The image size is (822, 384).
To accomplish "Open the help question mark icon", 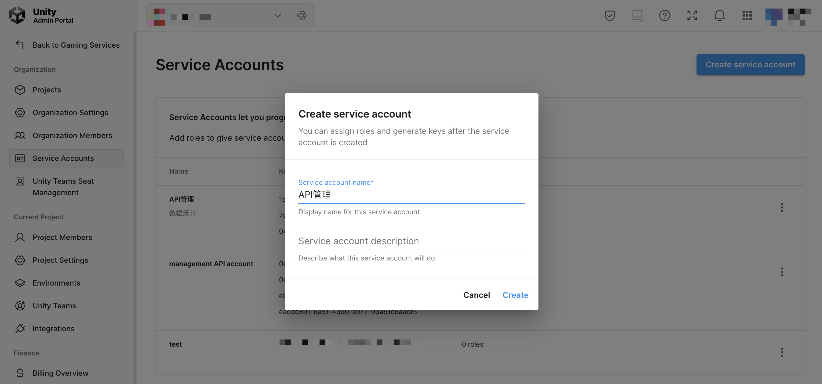I will [x=664, y=15].
